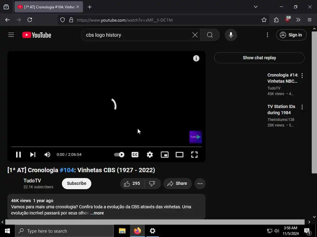
Task: Open Firefox View icon
Action: pyautogui.click(x=6, y=7)
